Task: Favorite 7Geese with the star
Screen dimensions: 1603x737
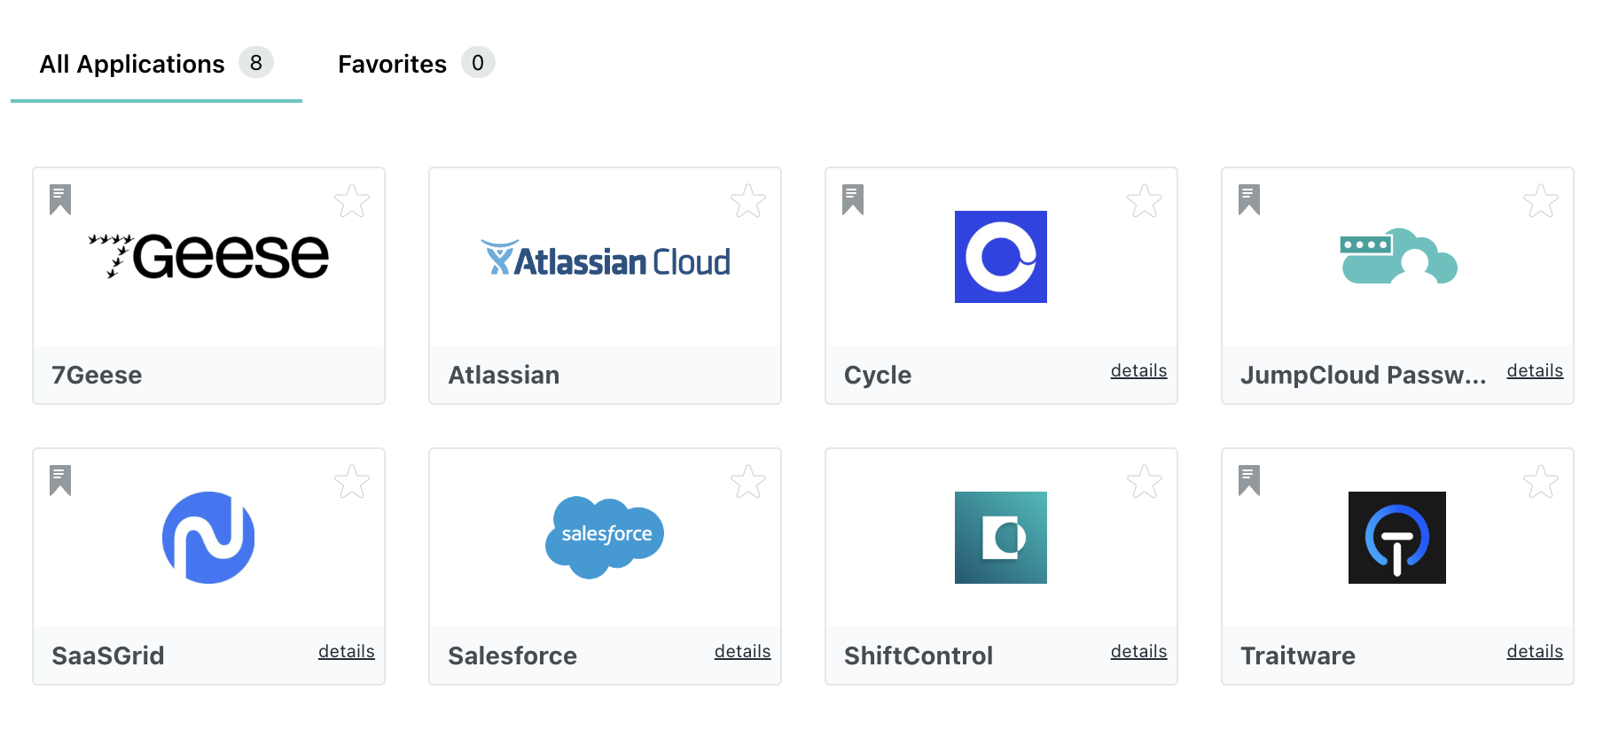Action: (352, 201)
